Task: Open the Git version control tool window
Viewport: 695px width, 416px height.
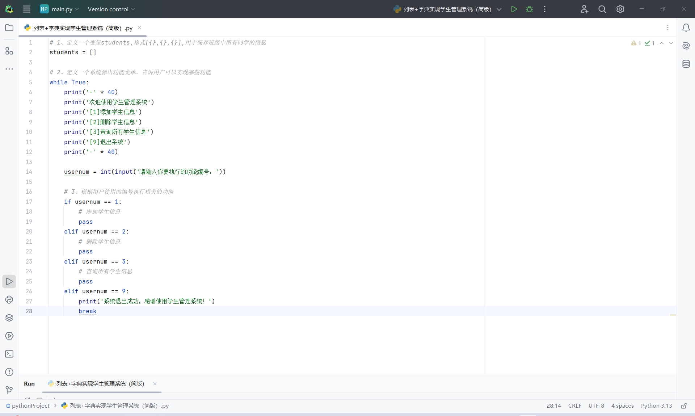Action: (9, 390)
